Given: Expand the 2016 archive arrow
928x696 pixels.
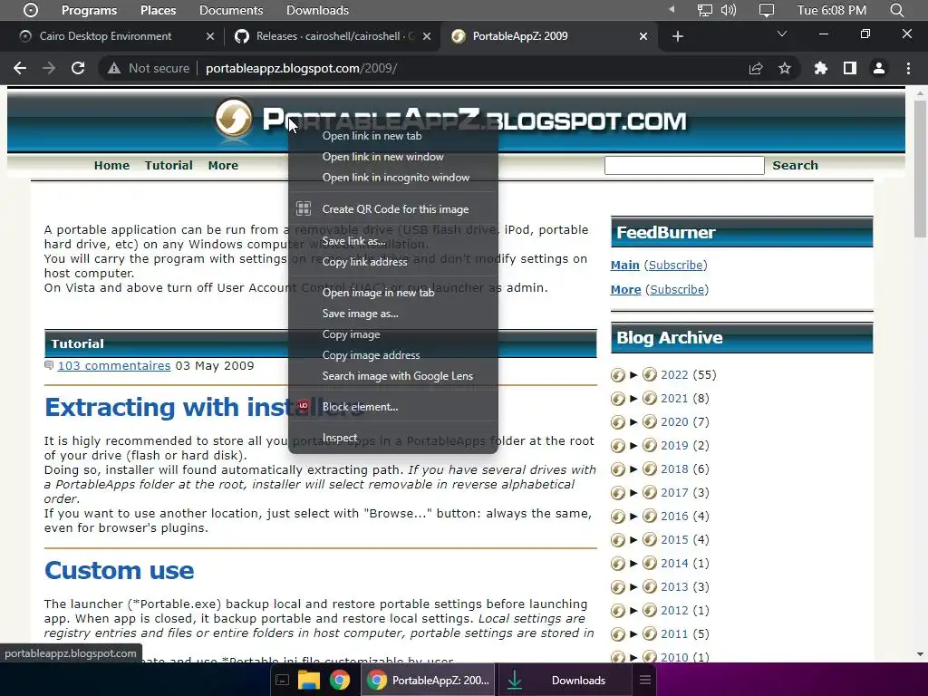Looking at the screenshot, I should click(x=633, y=516).
